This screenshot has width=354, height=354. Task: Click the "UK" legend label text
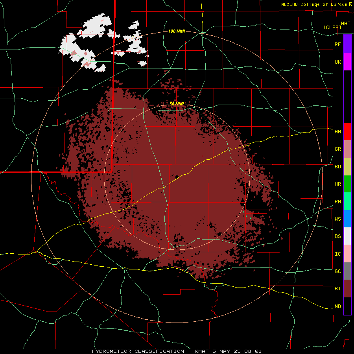tap(338, 62)
